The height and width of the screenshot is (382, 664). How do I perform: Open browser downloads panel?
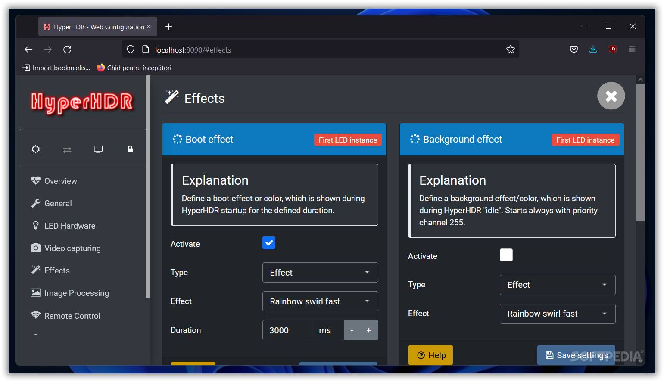pyautogui.click(x=593, y=49)
